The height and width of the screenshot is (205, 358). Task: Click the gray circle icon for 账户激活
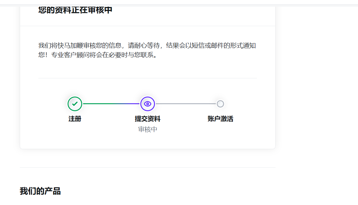[220, 104]
